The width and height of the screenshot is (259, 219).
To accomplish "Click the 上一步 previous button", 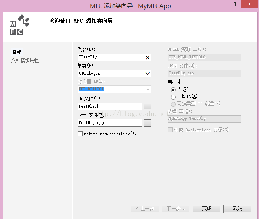I will point(145,209).
